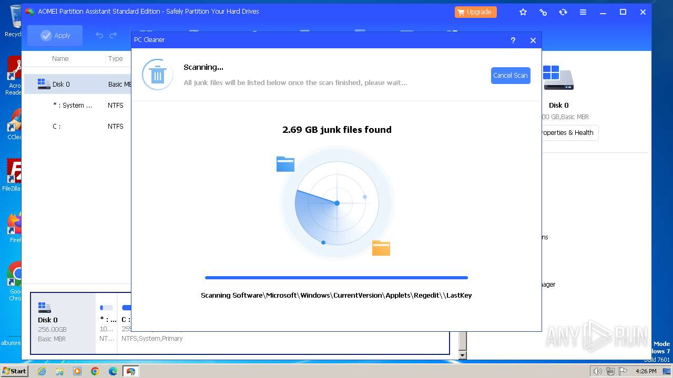
Task: Click the Google Chrome desktop shortcut
Action: pos(14,281)
